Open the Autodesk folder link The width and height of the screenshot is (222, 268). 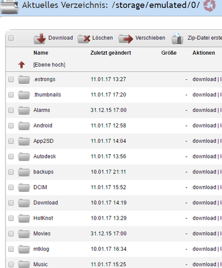pyautogui.click(x=45, y=157)
